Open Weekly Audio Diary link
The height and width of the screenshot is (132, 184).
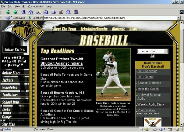151,104
